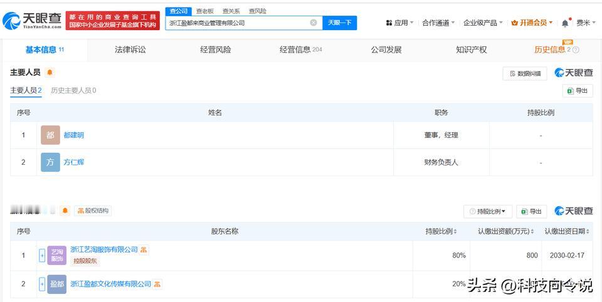Clear the search box with X icon
This screenshot has height=302, width=602.
point(314,23)
